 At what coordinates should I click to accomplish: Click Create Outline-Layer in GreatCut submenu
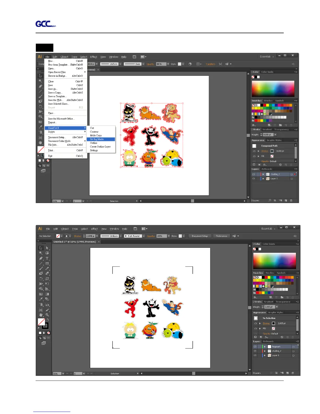coord(101,147)
